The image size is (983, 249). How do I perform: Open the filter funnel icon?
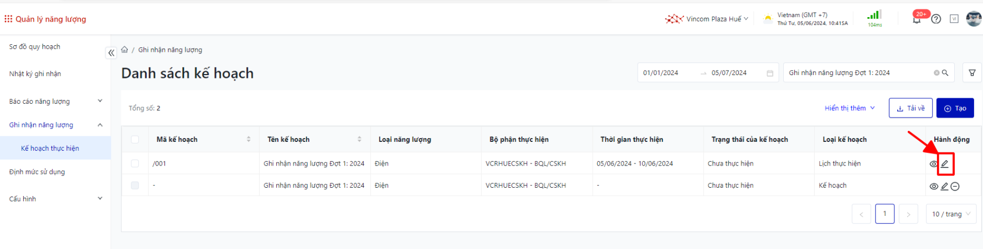tap(972, 73)
